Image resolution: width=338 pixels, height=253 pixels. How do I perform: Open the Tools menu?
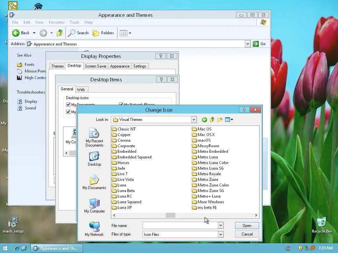click(x=74, y=22)
